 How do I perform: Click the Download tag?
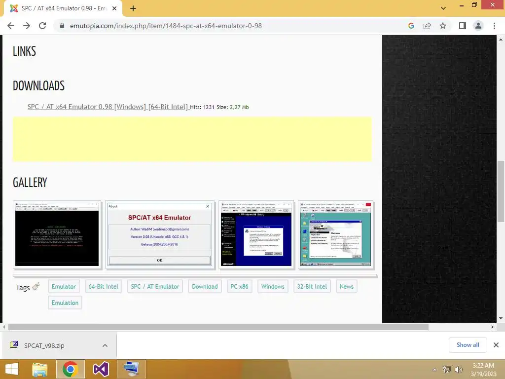tap(205, 287)
